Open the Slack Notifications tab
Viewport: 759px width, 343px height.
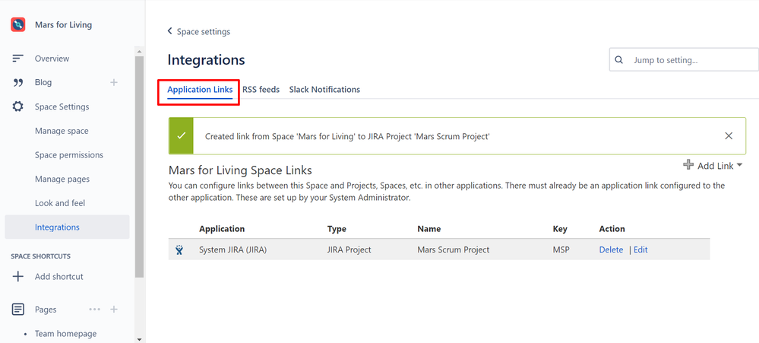(x=324, y=90)
